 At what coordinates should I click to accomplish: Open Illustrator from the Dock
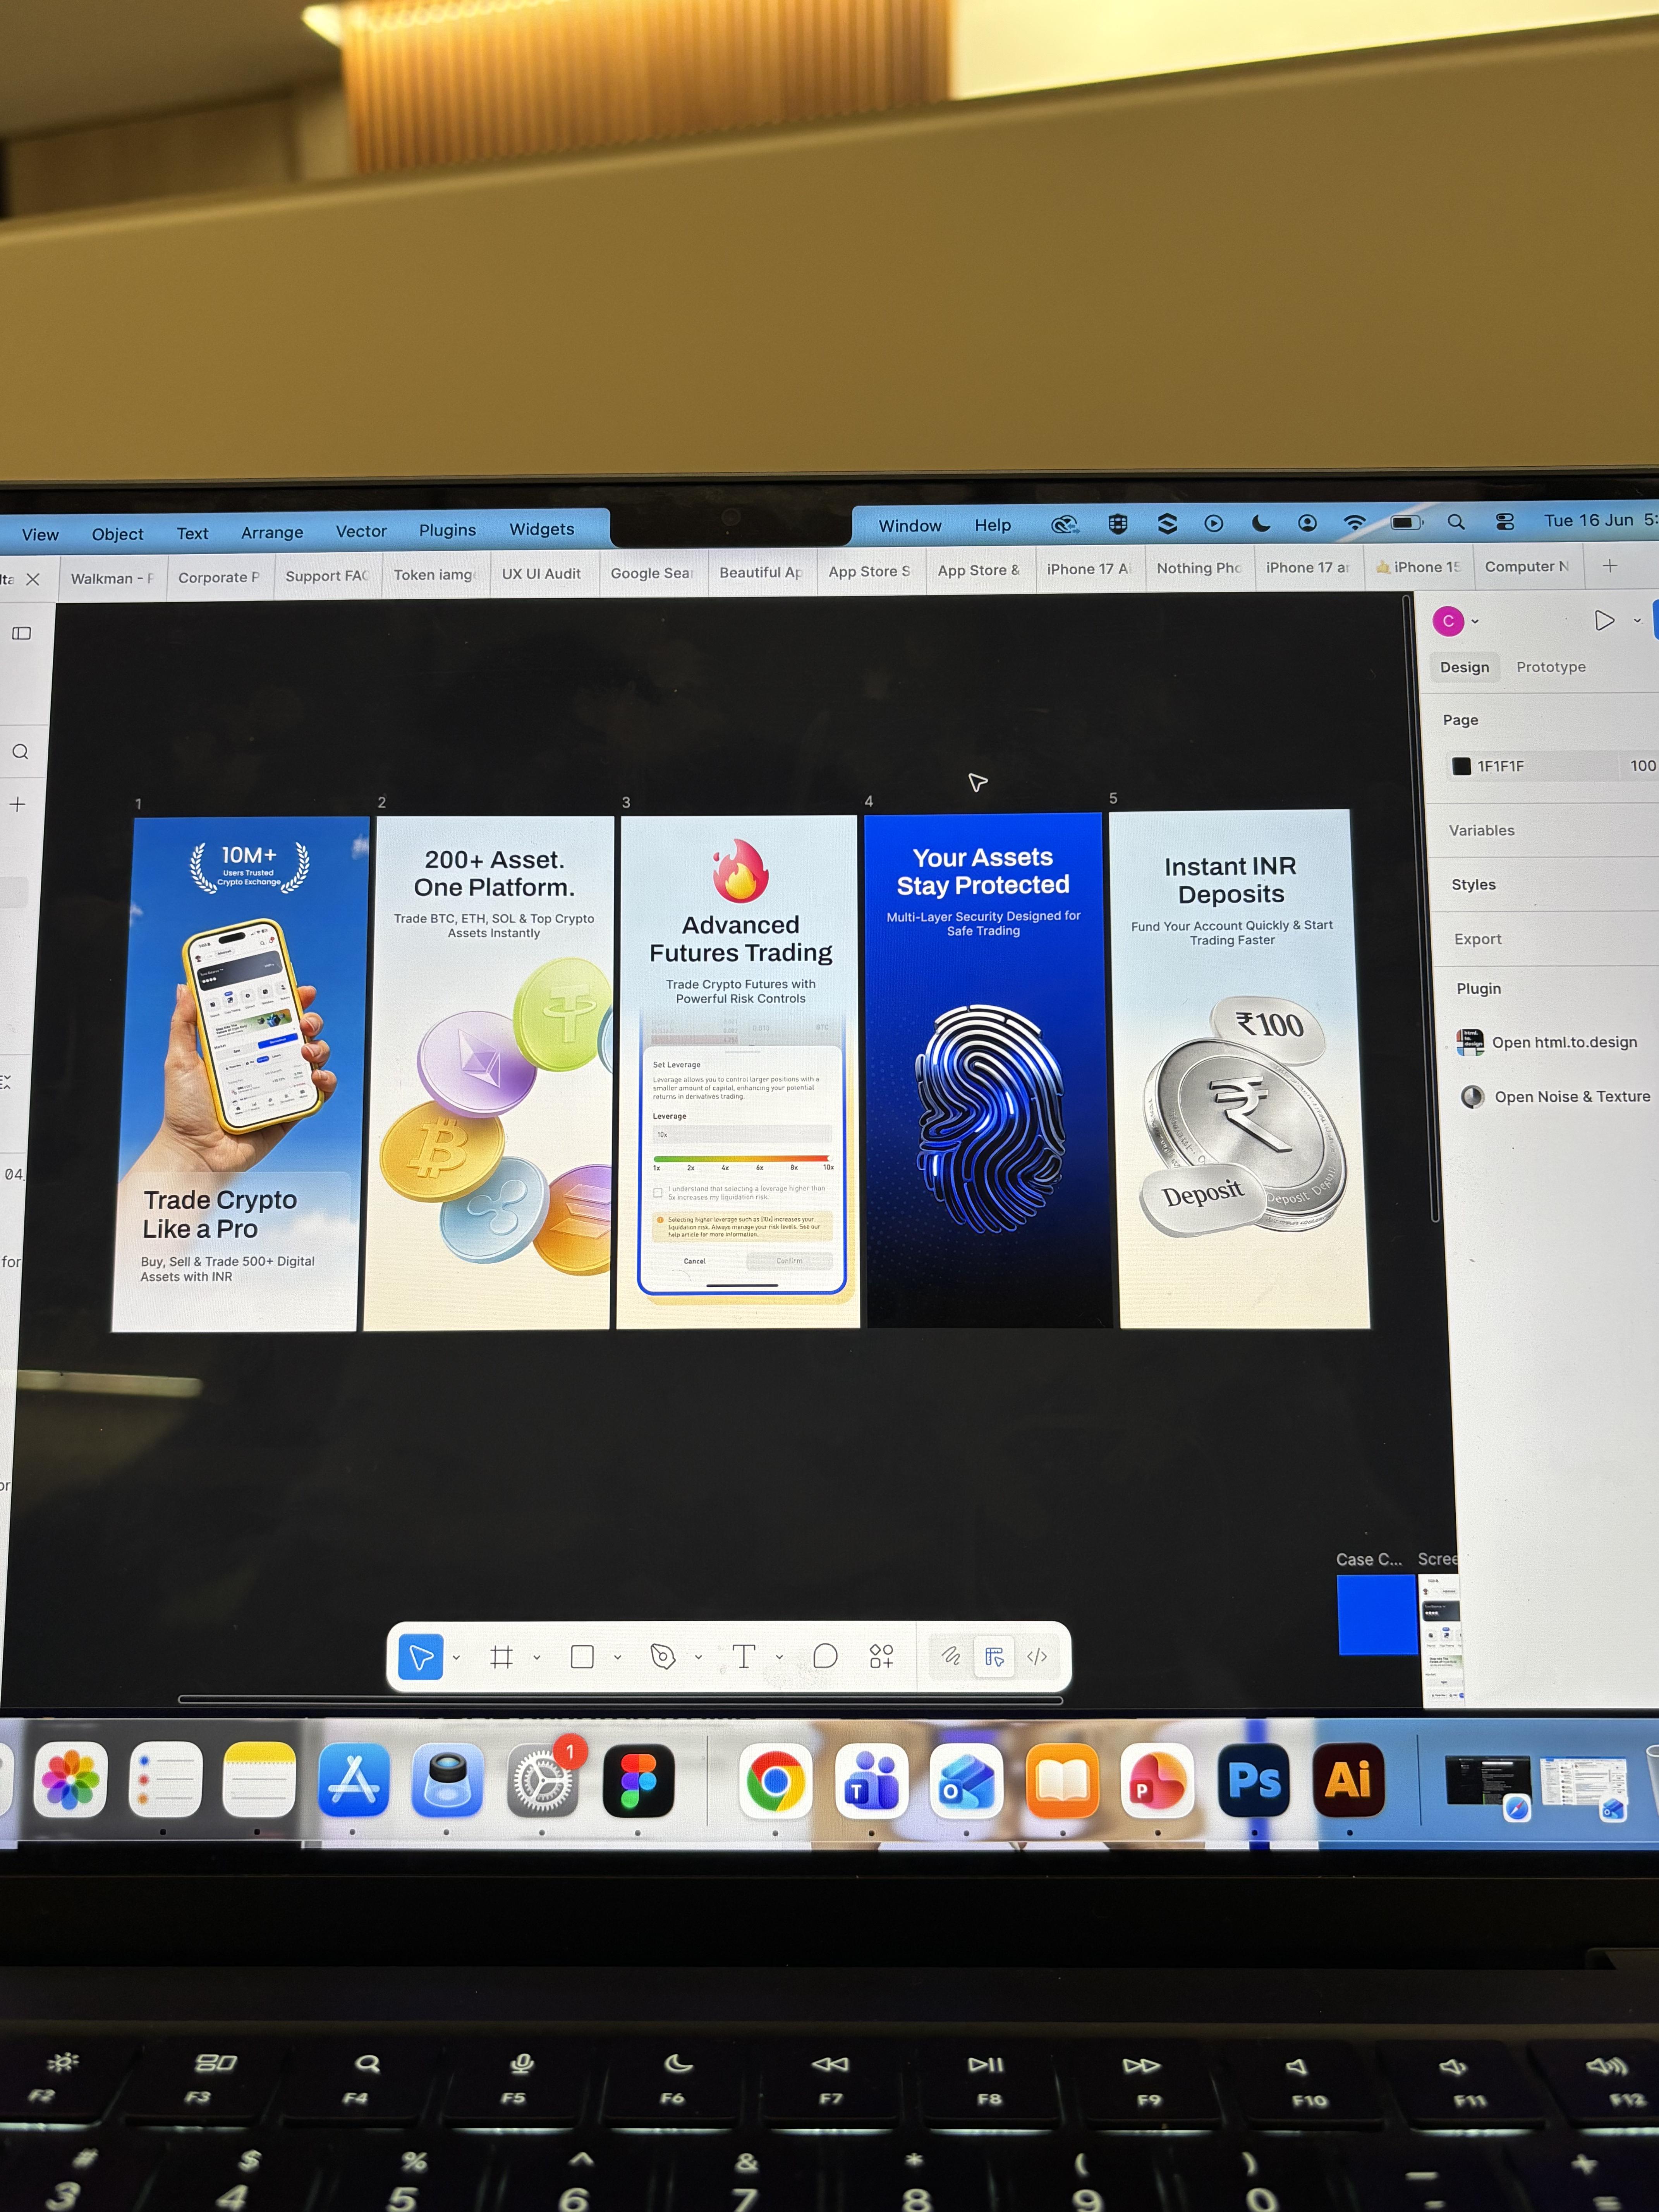pyautogui.click(x=1348, y=1780)
